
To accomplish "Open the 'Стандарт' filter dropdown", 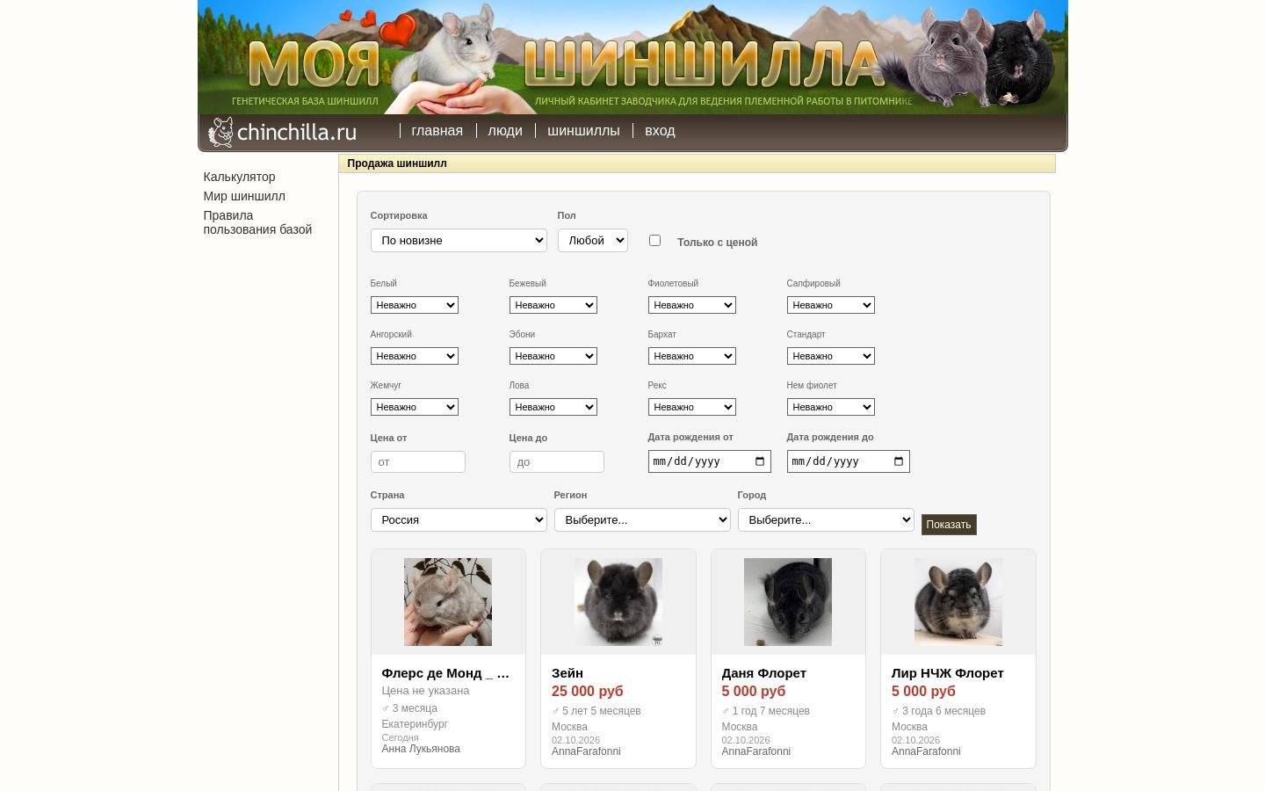I will [x=831, y=356].
